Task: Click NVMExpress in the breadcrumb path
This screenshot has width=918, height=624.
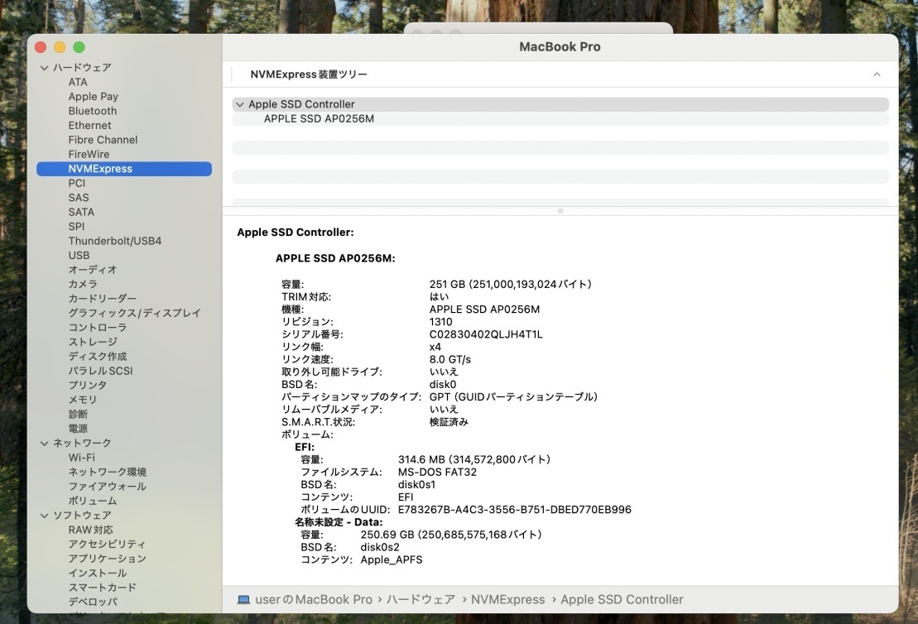Action: [508, 599]
